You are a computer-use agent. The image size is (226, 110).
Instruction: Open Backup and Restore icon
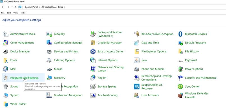tap(93, 34)
